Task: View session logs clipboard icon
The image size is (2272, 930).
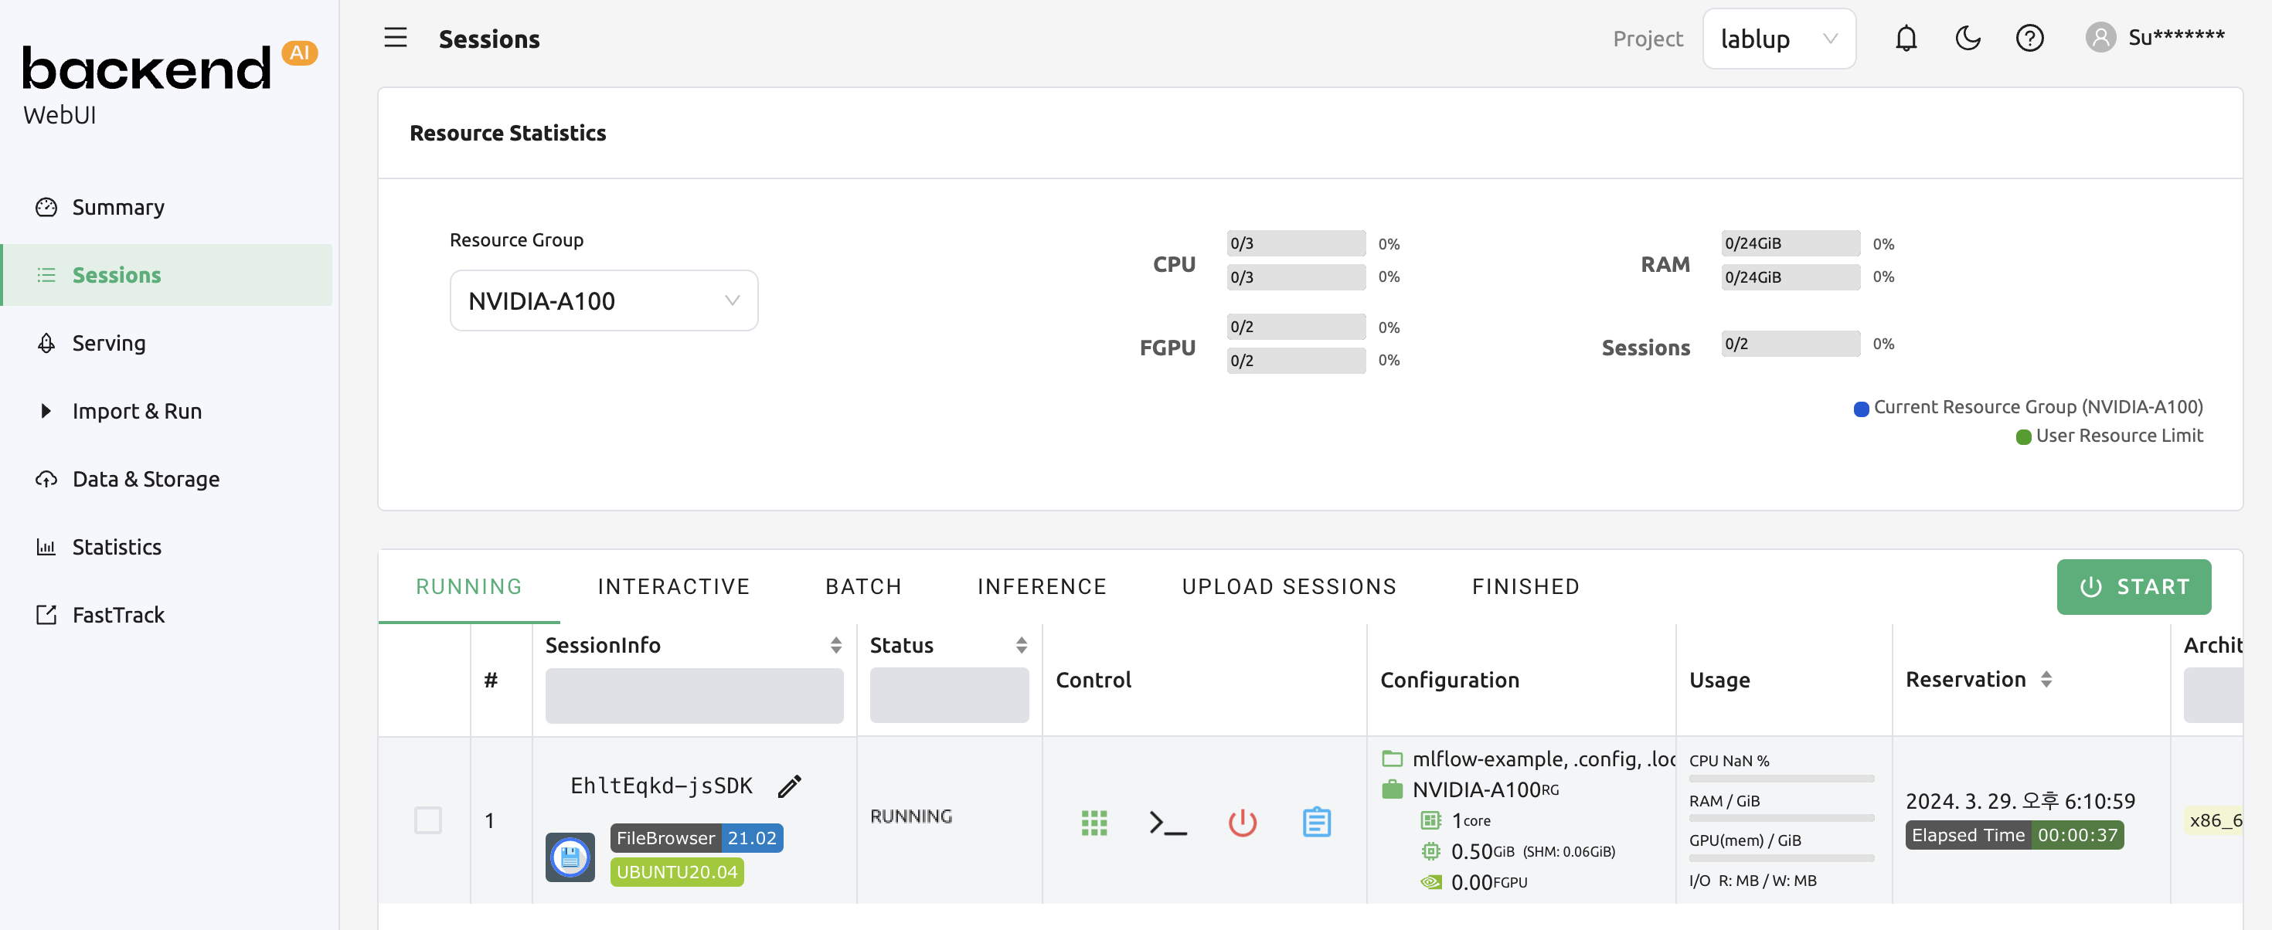Action: click(x=1316, y=823)
